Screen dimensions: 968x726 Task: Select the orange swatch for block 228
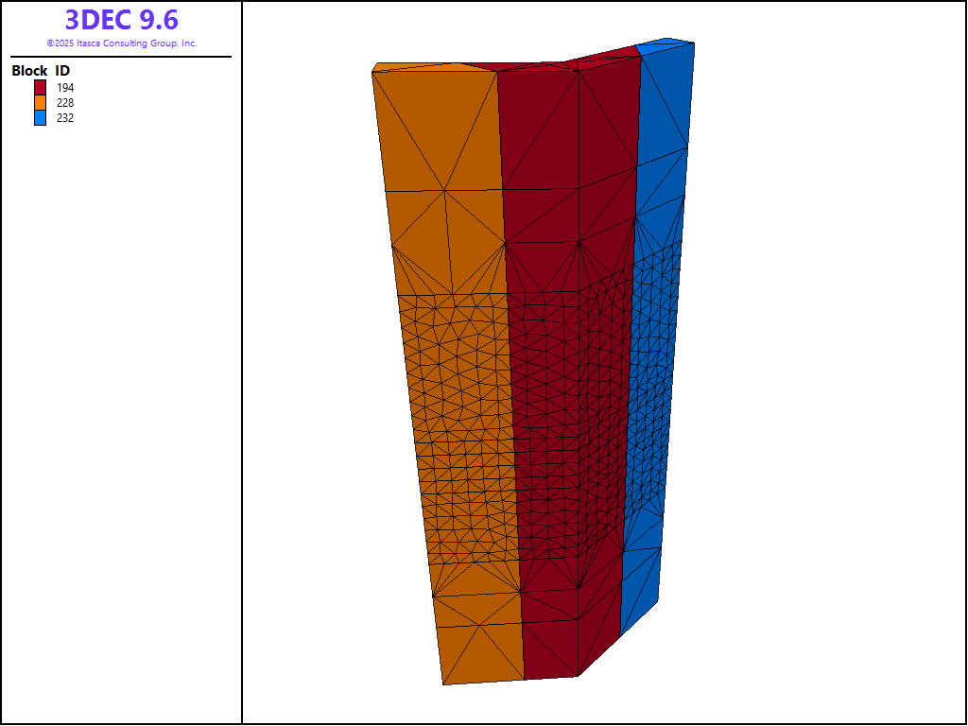click(x=40, y=102)
